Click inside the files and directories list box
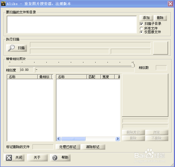 [x=72, y=25]
